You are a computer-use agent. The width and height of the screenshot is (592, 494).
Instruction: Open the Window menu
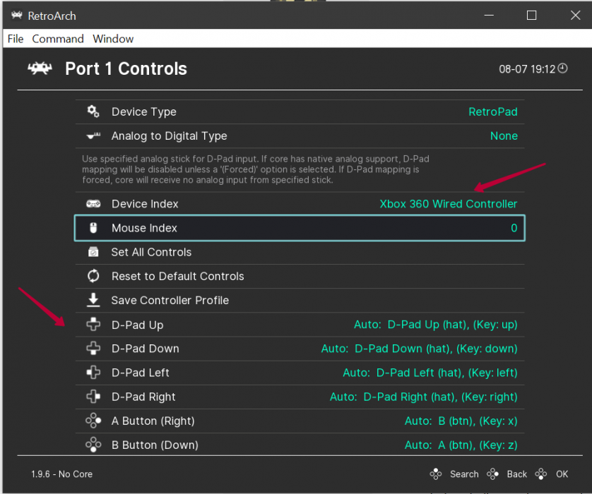point(113,39)
